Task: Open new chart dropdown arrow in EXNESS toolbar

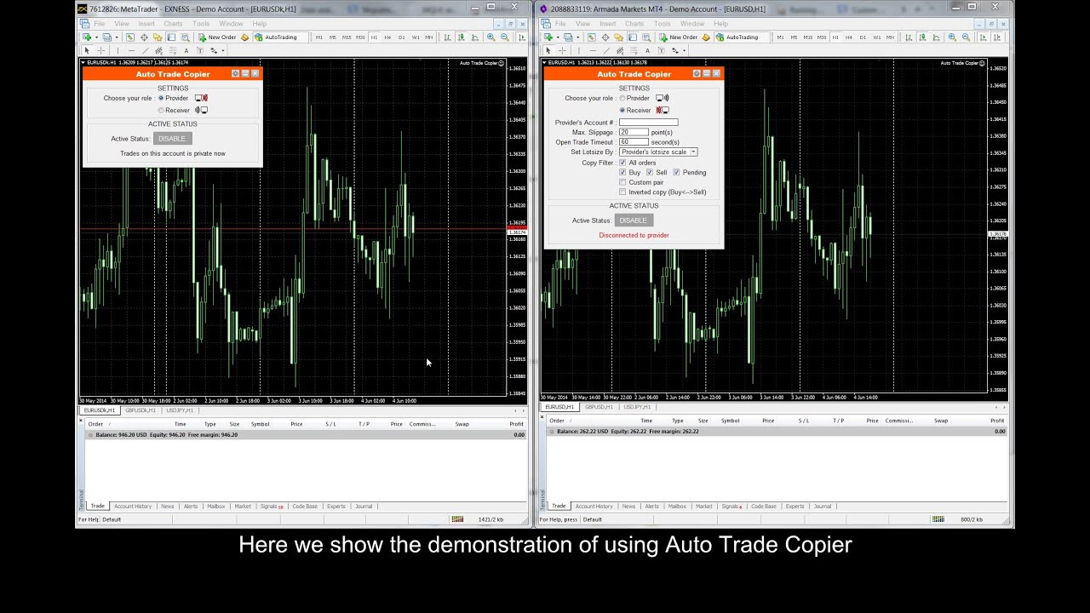Action: (x=96, y=37)
